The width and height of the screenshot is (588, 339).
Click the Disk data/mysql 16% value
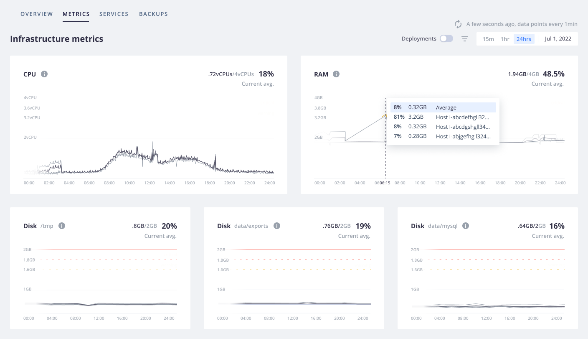click(557, 226)
